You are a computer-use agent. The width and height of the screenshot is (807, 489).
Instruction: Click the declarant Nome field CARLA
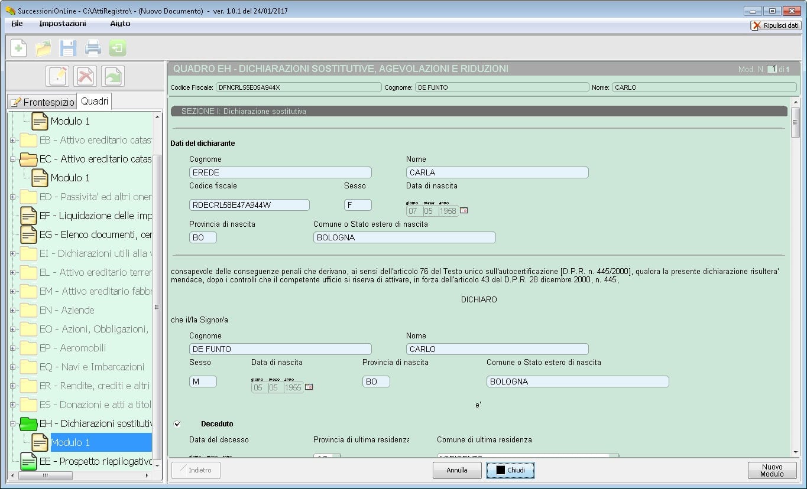[497, 172]
